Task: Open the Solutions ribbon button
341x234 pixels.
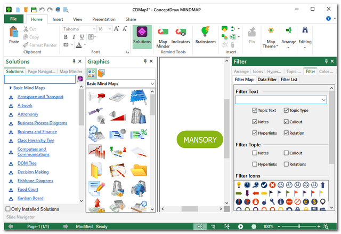Action: pos(142,37)
